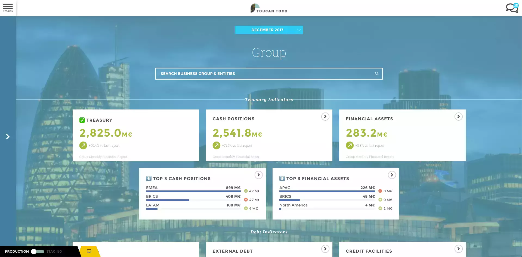The width and height of the screenshot is (522, 257).
Task: Click the APAC financial assets bar
Action: 327,191
